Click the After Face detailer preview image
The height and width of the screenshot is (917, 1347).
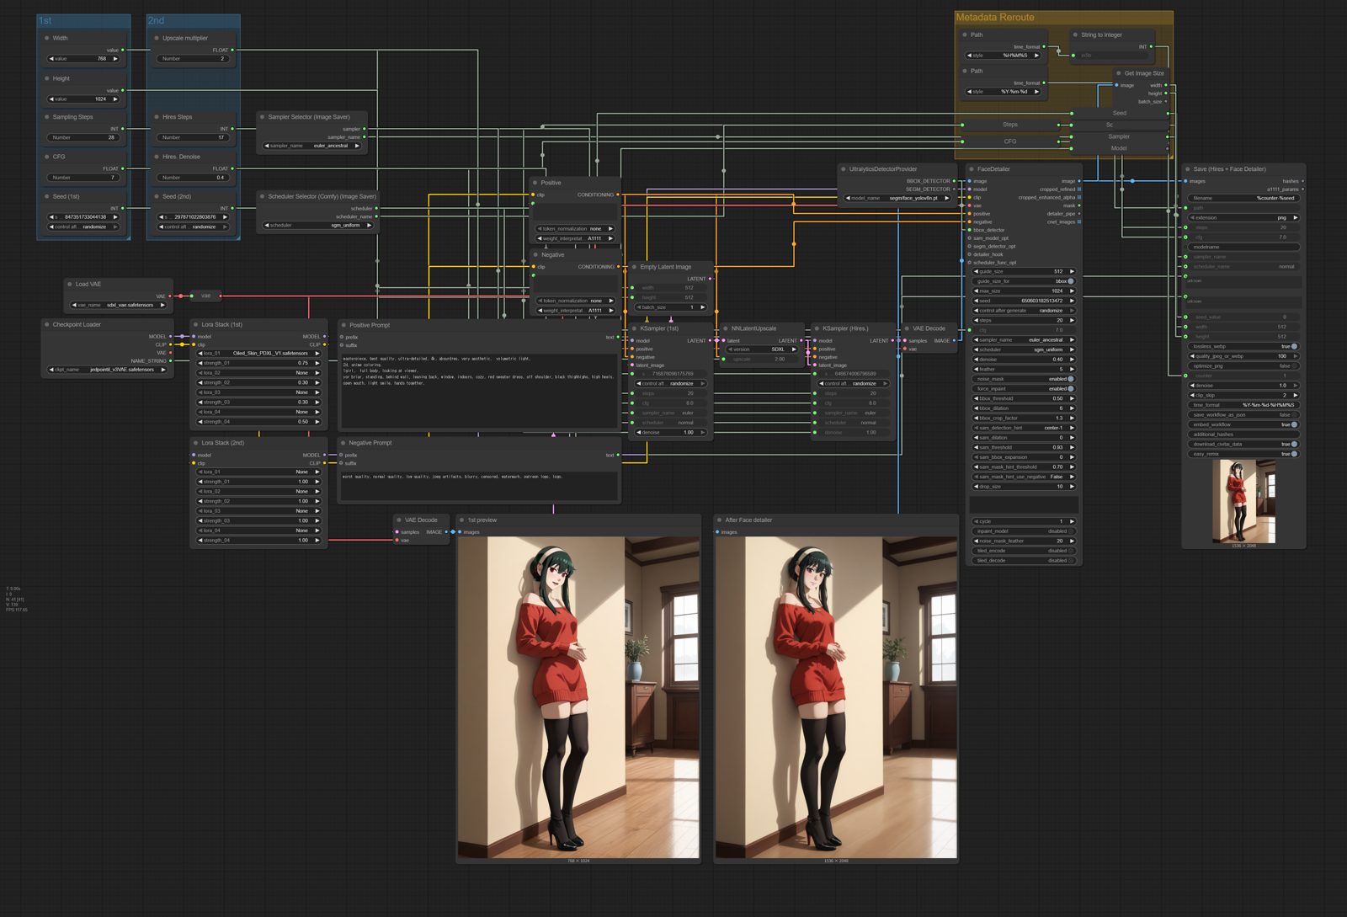[x=835, y=697]
